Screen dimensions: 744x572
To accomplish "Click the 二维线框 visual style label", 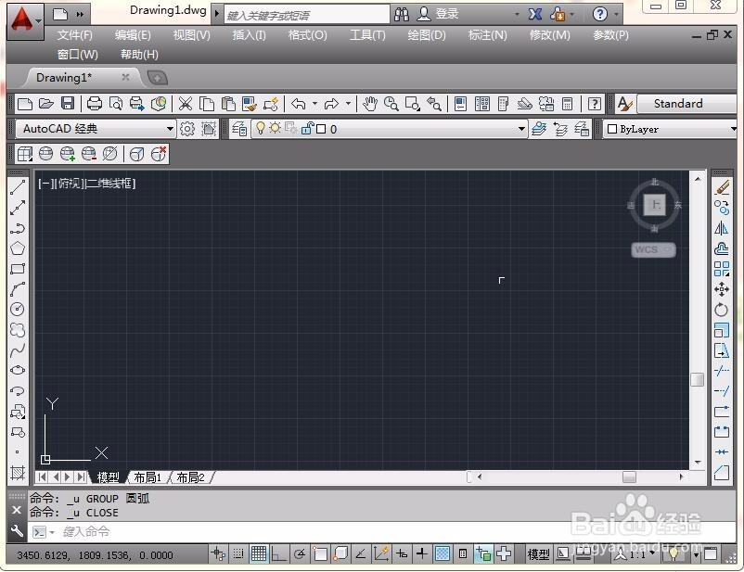I will pos(110,183).
